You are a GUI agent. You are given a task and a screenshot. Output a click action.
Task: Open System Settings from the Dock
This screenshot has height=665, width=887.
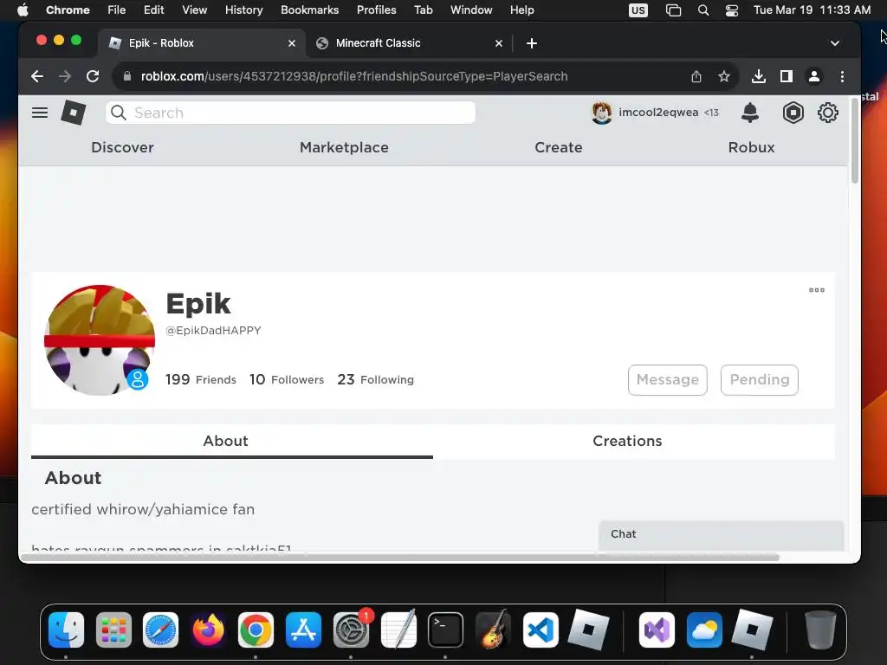[351, 629]
